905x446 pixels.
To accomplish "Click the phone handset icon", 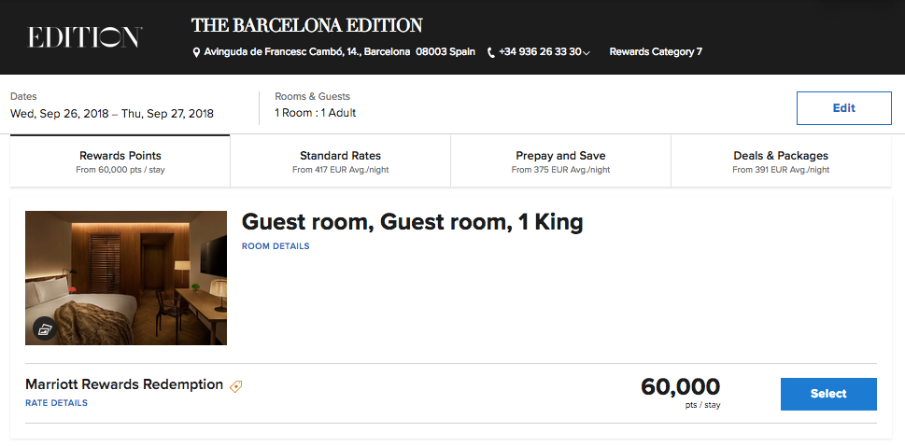I will (x=491, y=52).
